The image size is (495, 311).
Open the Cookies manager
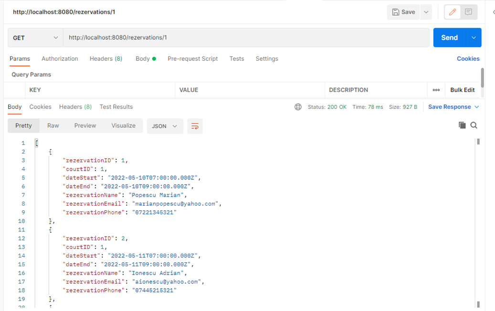point(468,59)
